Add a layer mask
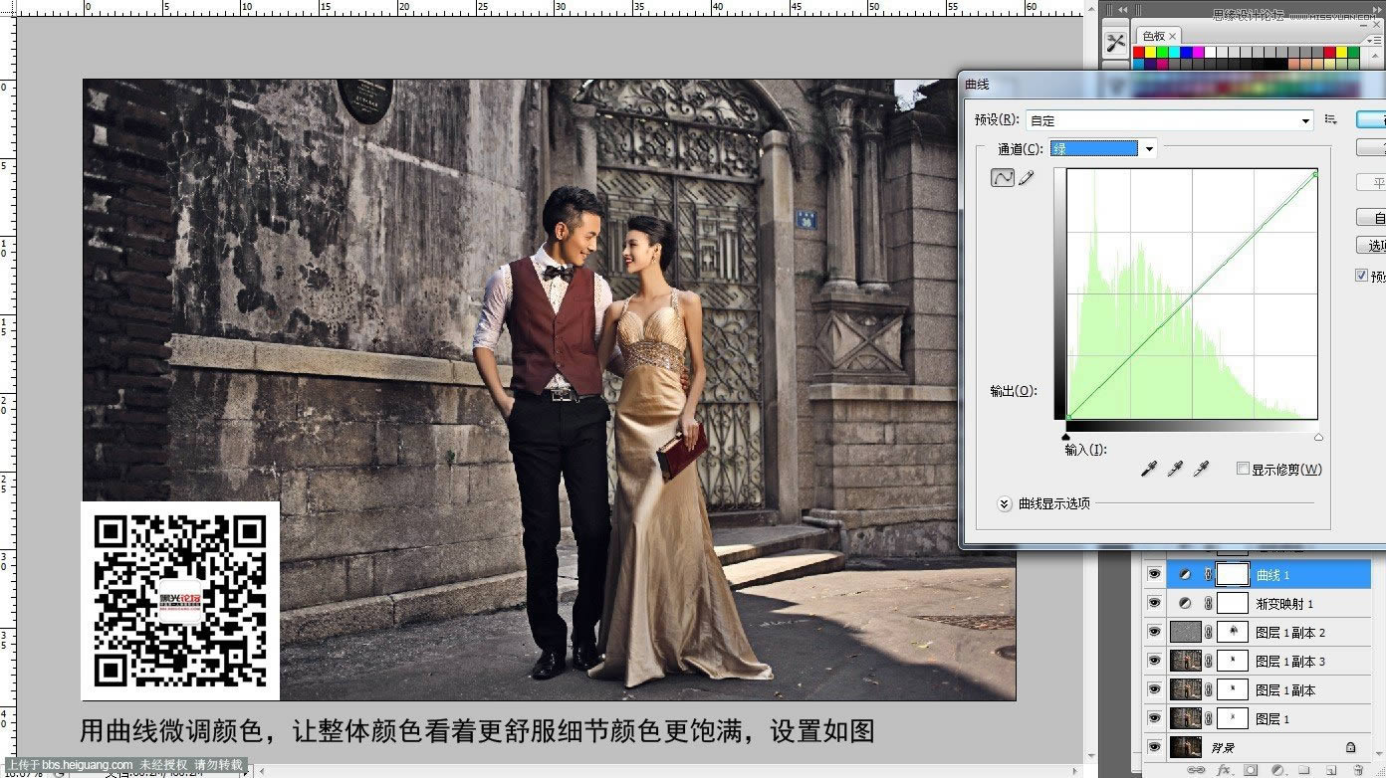The height and width of the screenshot is (778, 1386). point(1251,770)
